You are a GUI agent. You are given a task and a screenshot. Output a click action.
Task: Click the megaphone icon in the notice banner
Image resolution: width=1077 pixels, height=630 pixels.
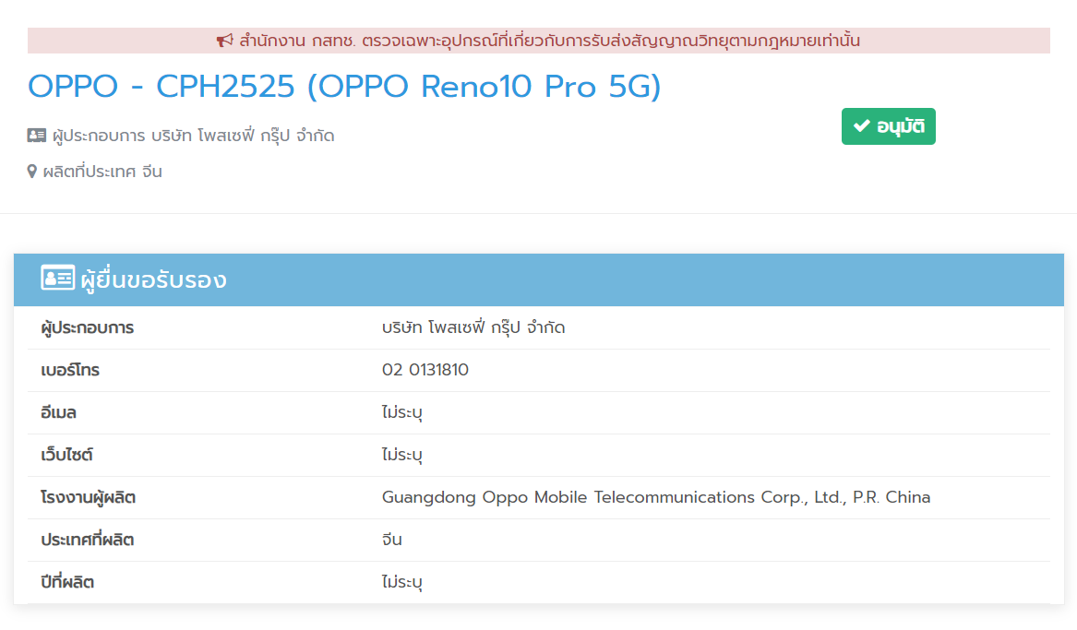(225, 41)
